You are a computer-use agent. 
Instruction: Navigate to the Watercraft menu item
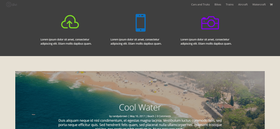tap(259, 4)
